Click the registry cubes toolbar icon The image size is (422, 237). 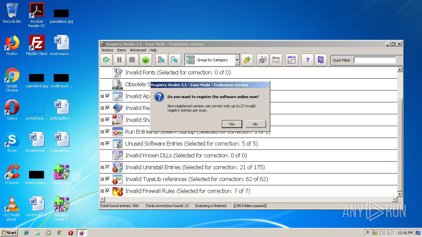point(263,60)
